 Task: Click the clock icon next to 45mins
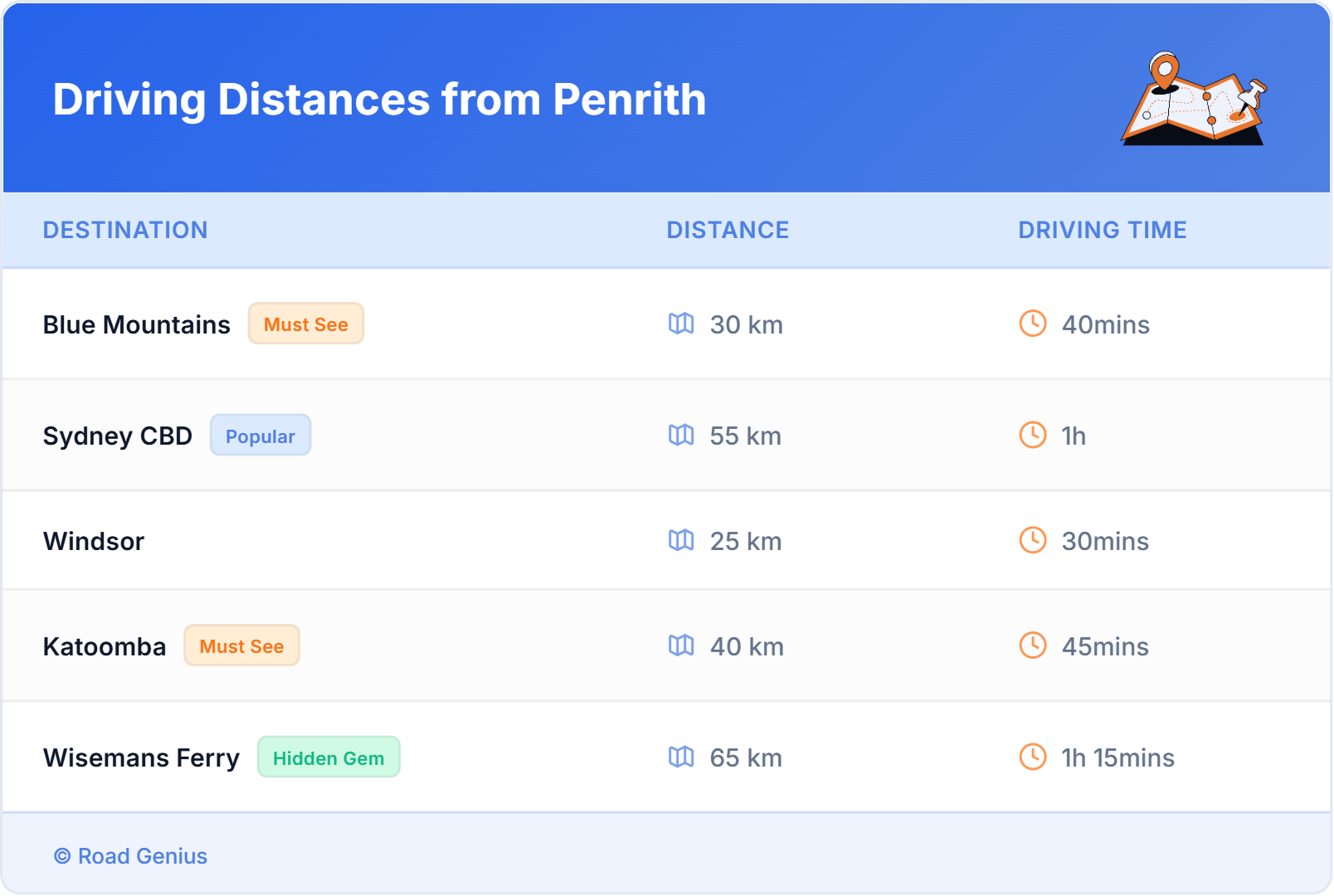[x=1032, y=645]
